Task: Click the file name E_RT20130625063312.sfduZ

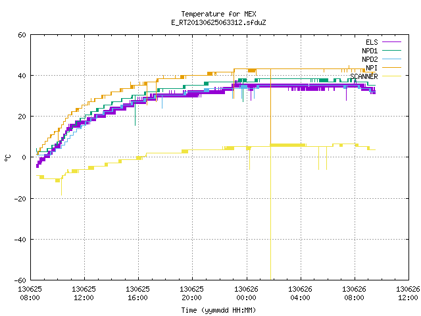Action: tap(218, 22)
